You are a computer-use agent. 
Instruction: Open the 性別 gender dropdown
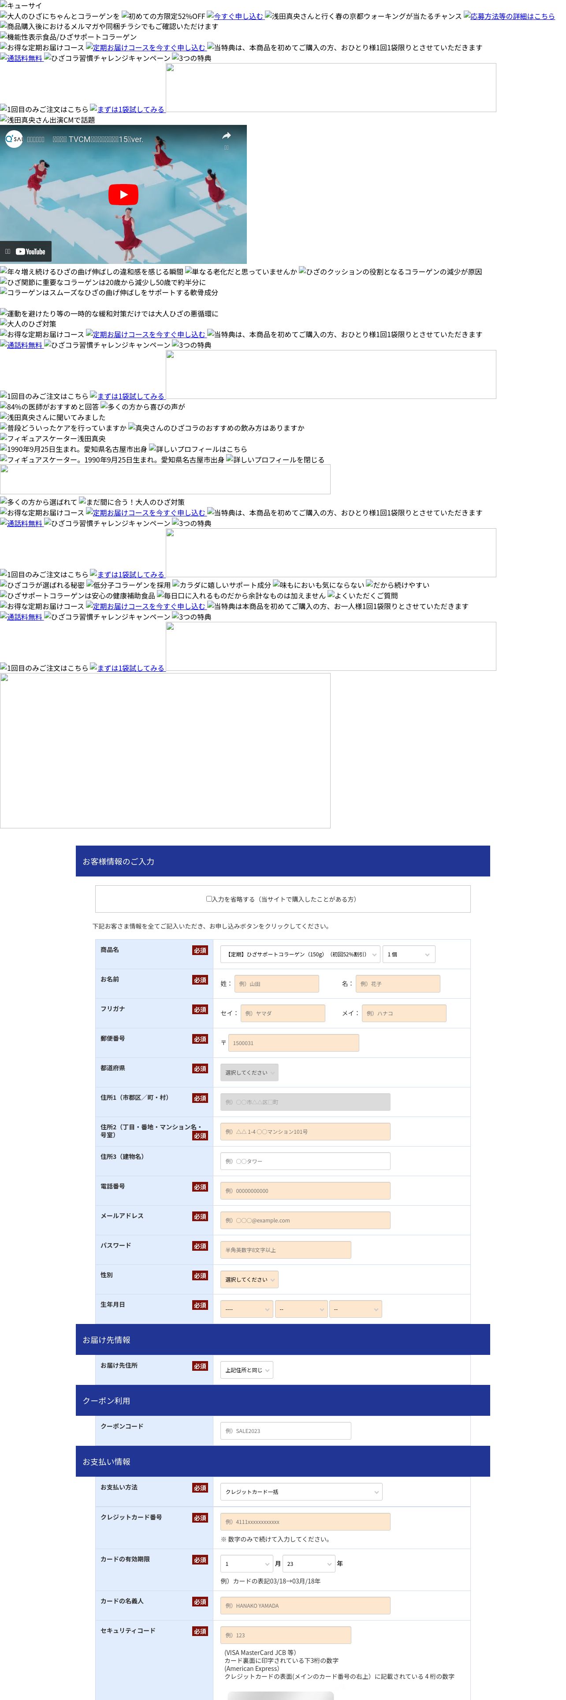249,1279
